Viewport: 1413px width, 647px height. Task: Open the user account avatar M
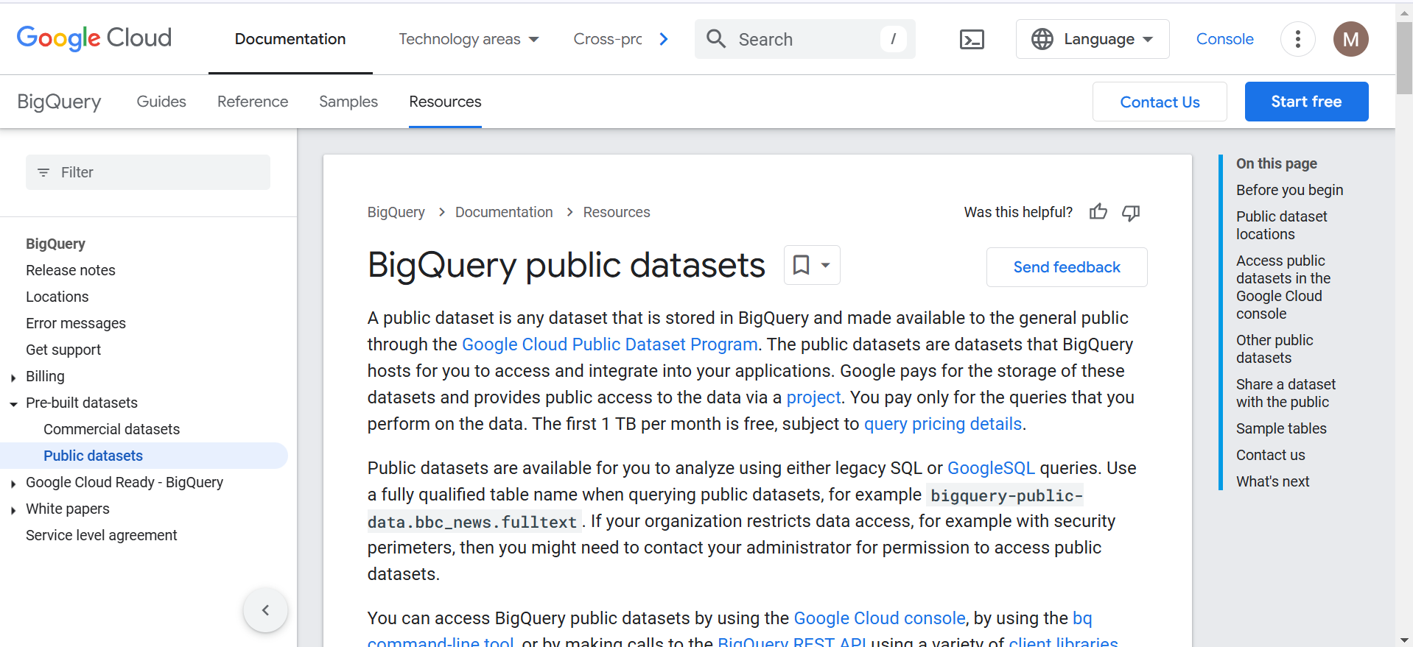1350,39
